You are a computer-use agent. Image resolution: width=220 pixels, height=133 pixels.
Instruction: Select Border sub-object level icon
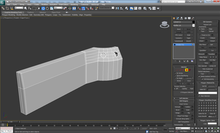click(x=184, y=70)
